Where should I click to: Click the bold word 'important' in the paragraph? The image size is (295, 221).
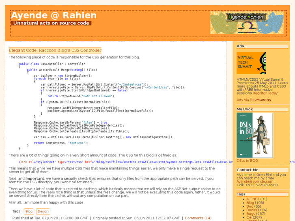pos(34,178)
